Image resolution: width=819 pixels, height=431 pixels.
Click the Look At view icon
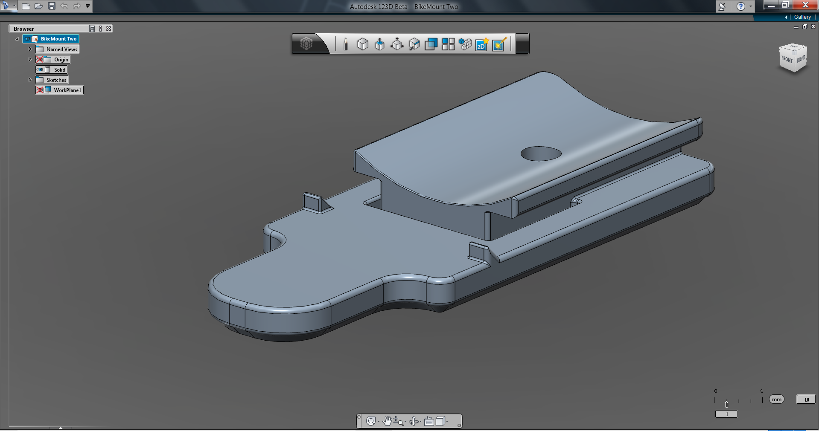[x=429, y=421]
